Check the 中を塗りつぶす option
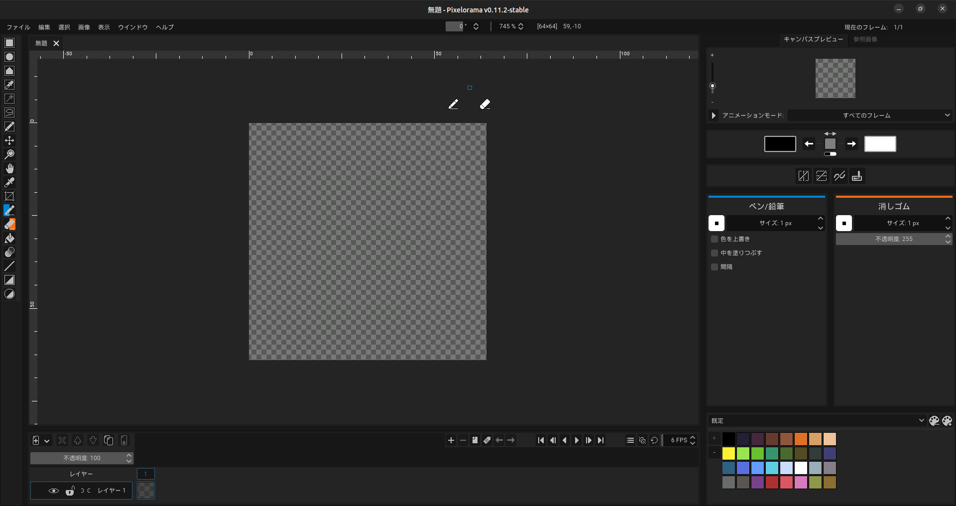956x506 pixels. coord(715,253)
